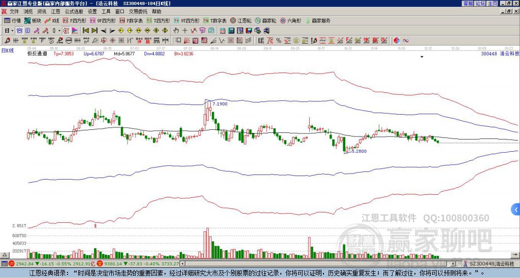
Task: Click the black left arrow icon
Action: point(104,31)
